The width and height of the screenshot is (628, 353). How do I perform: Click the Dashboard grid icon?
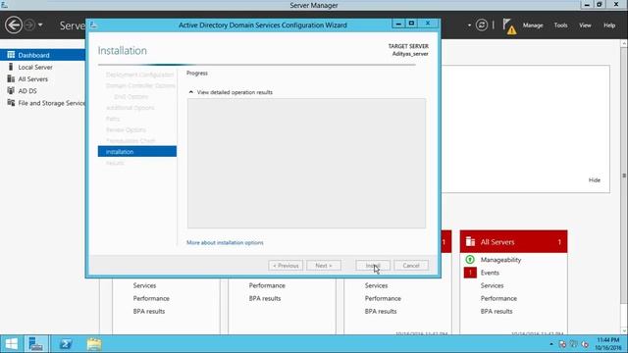[11, 55]
